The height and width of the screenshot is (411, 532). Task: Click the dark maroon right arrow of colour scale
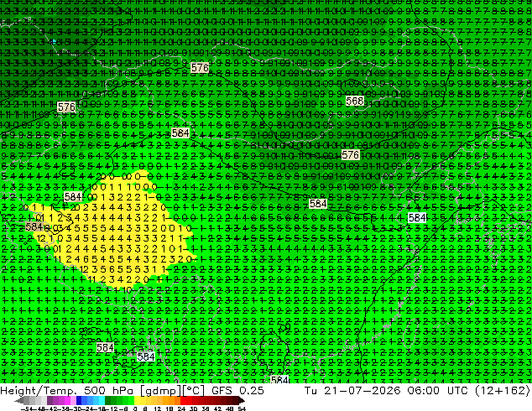pos(242,401)
